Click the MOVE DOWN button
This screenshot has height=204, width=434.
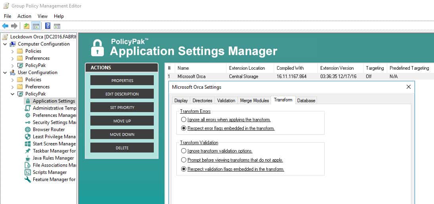[122, 134]
